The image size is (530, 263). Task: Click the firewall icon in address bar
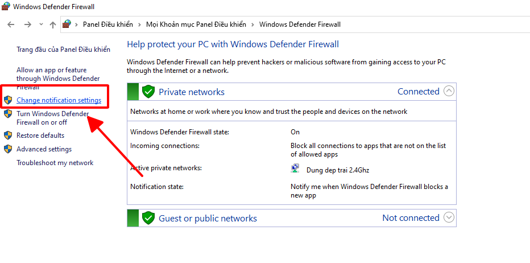tap(67, 24)
